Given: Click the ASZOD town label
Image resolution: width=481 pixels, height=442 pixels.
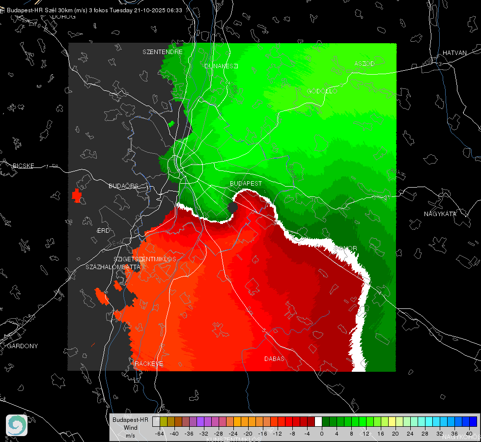Looking at the screenshot, I should pyautogui.click(x=365, y=63).
